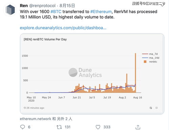Toggle the ma_14d legend series
Screen dimensions: 169x130
click(x=151, y=58)
